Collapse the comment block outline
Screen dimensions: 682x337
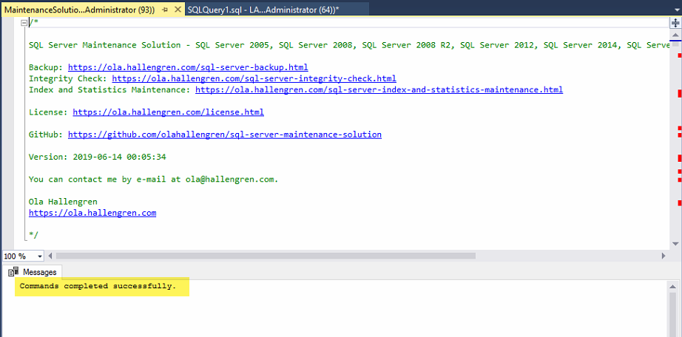(x=24, y=23)
